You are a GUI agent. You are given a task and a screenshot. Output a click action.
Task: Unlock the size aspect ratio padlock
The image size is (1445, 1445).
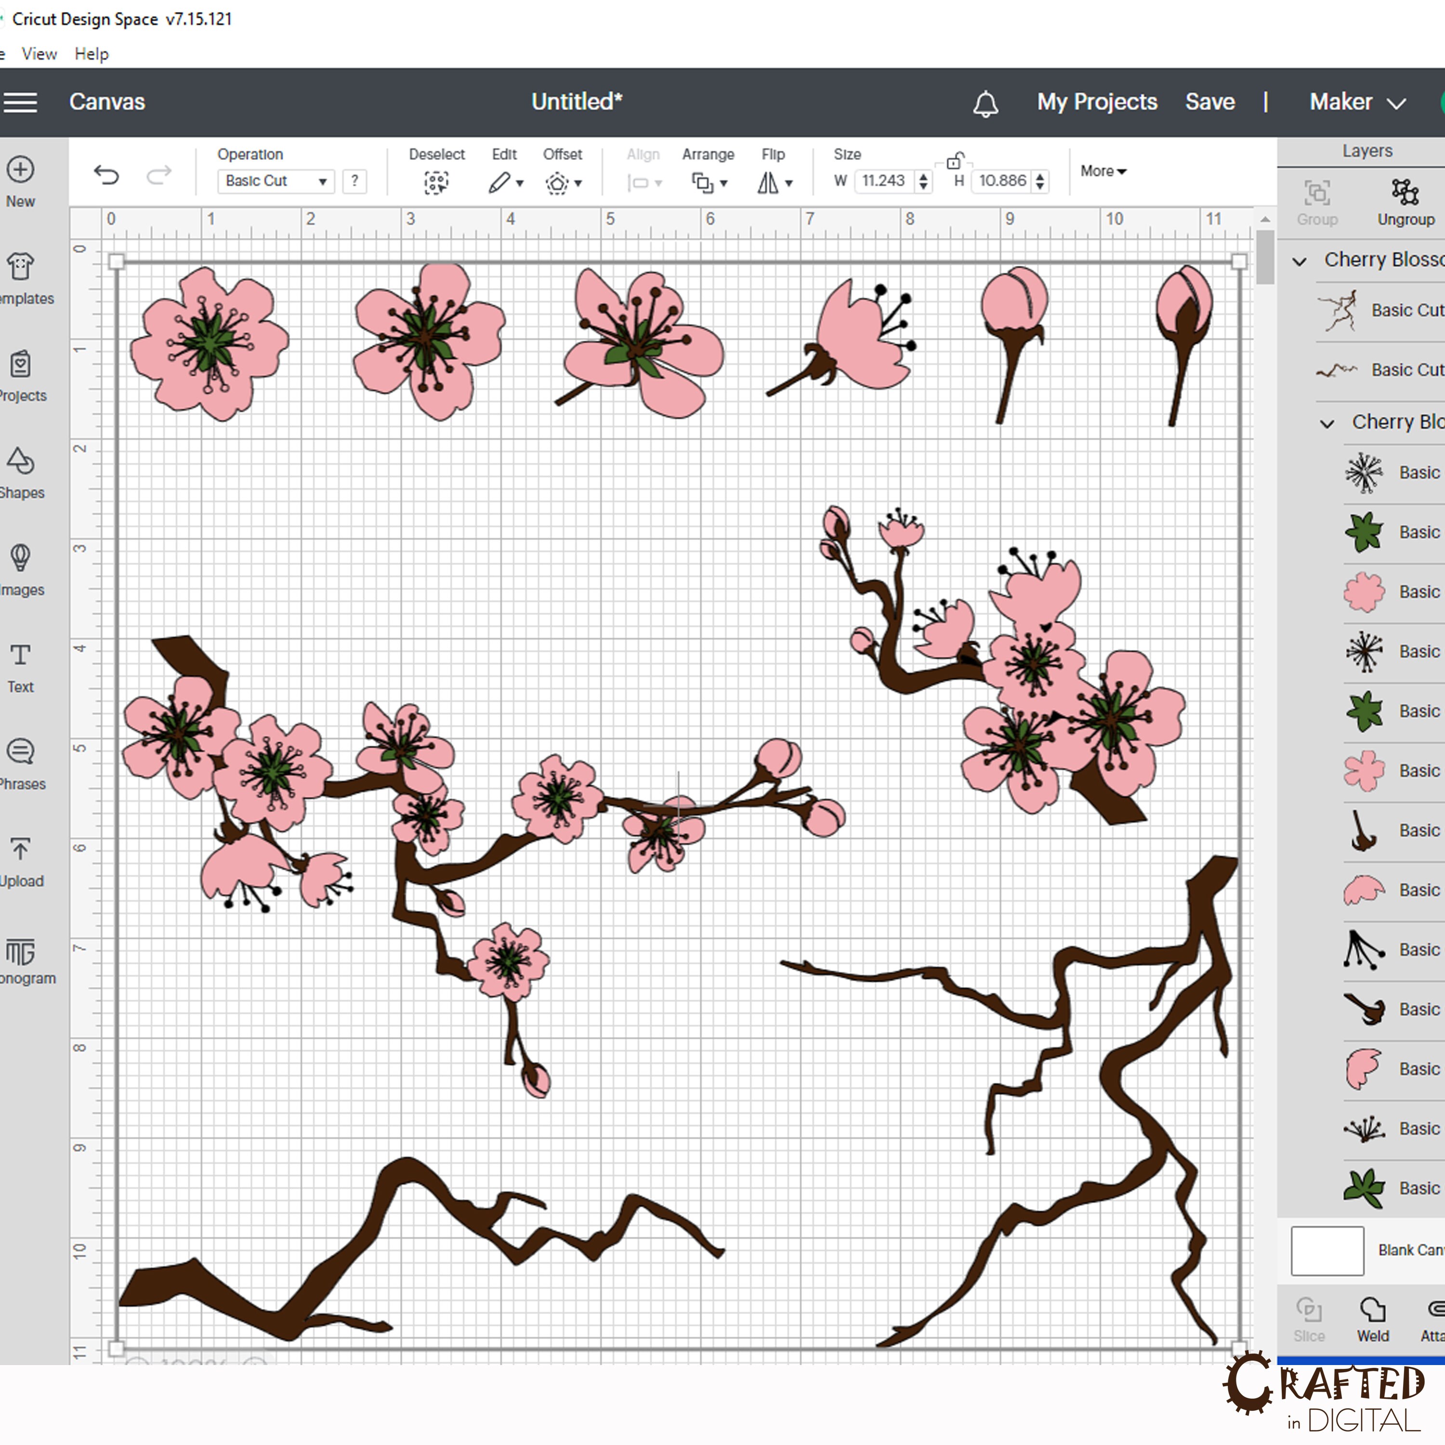954,161
